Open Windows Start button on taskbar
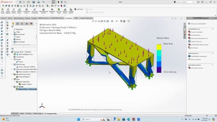 click(78, 119)
